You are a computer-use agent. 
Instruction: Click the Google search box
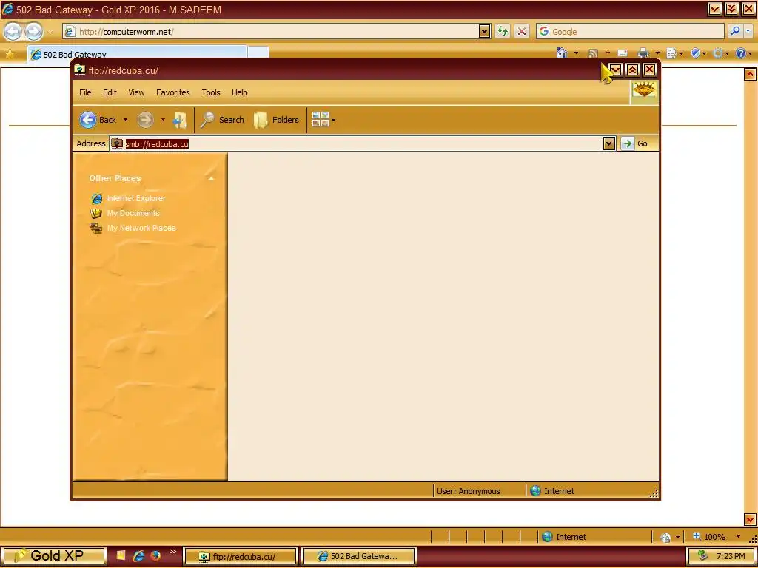pos(631,31)
